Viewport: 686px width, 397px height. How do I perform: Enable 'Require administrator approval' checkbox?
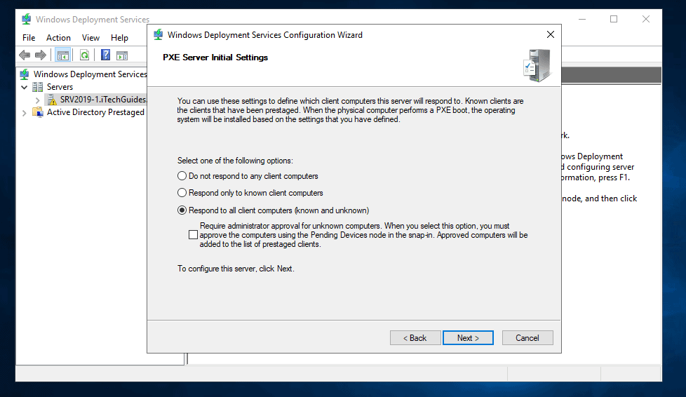tap(194, 236)
